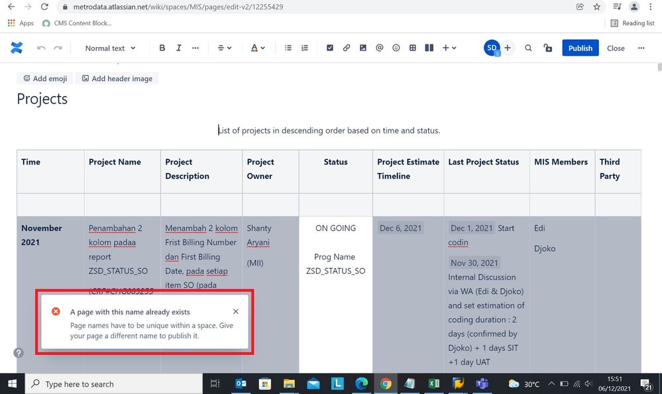Insert a numbered list

[x=304, y=48]
